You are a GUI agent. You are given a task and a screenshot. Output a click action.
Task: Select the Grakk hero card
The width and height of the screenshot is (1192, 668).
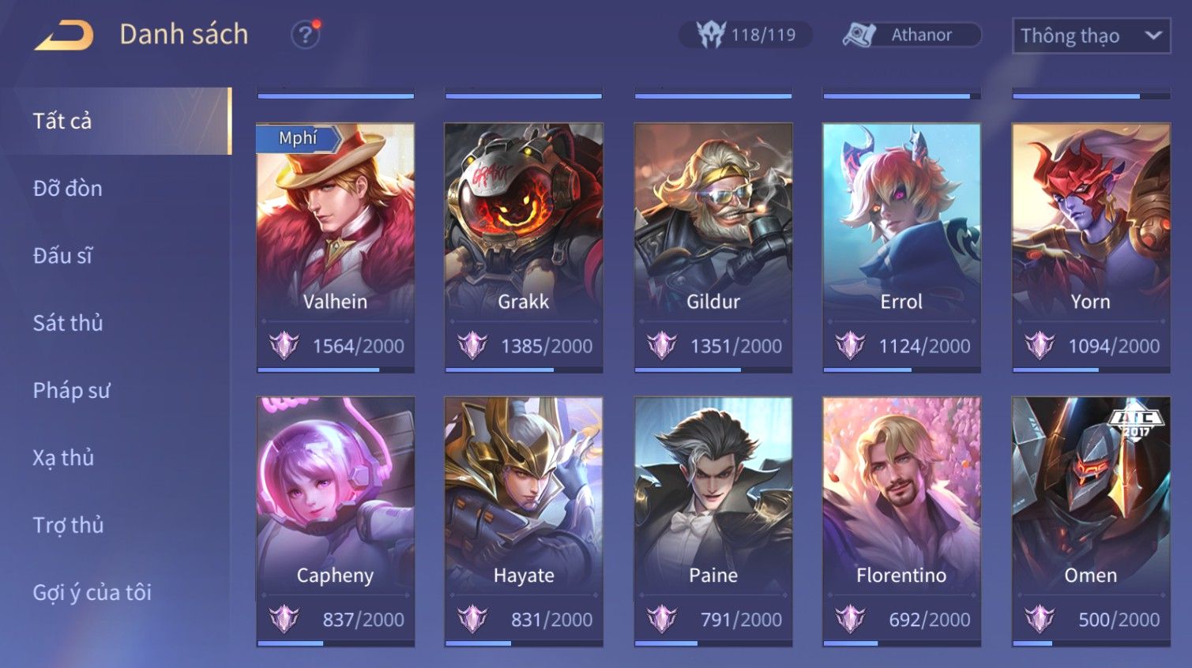pyautogui.click(x=524, y=247)
